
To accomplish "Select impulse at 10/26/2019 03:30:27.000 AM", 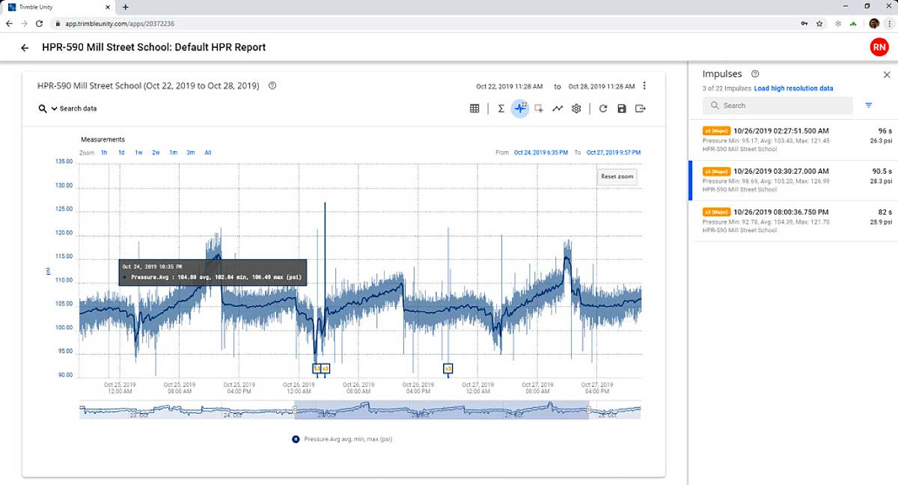I will (793, 180).
